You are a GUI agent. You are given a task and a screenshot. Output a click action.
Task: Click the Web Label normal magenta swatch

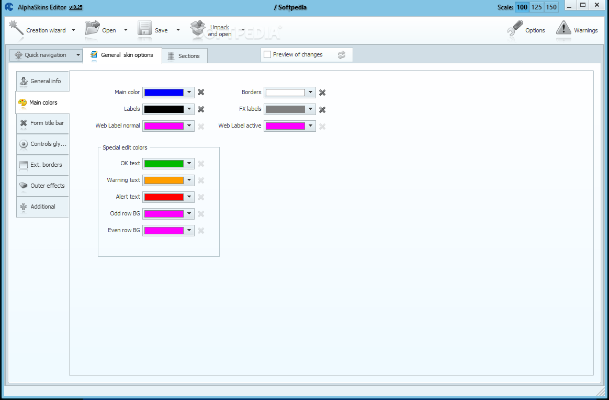coord(164,125)
